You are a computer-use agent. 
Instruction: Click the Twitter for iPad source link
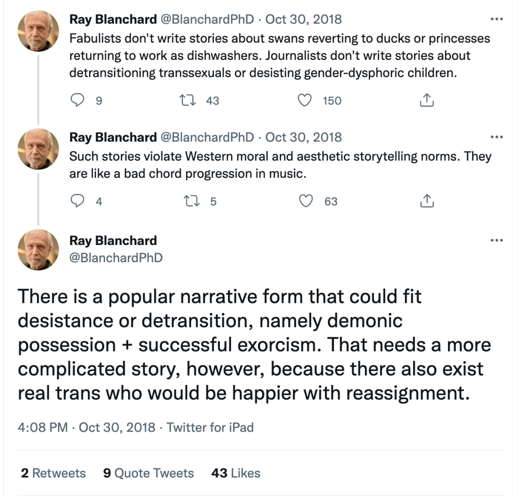[210, 427]
